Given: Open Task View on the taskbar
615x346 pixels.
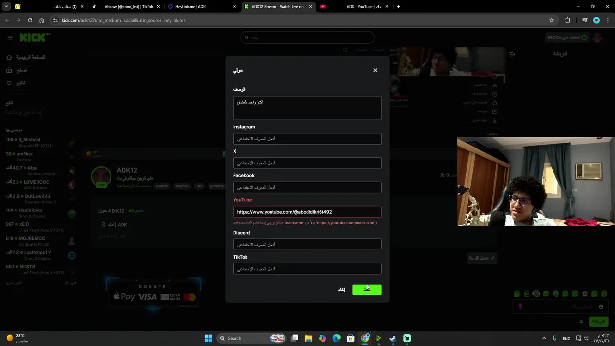Looking at the screenshot, I should coord(295,338).
